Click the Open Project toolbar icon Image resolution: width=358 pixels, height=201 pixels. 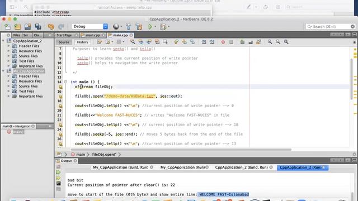pyautogui.click(x=27, y=27)
